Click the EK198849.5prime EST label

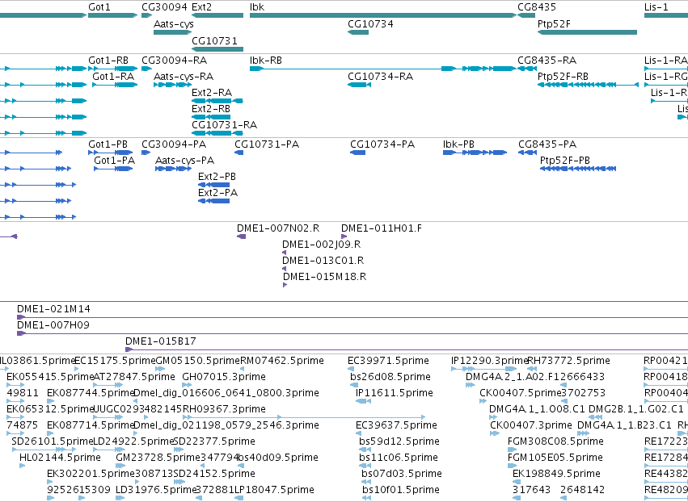click(x=556, y=474)
